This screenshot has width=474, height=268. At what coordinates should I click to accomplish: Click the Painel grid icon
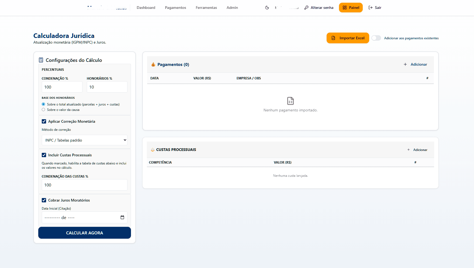pos(344,8)
